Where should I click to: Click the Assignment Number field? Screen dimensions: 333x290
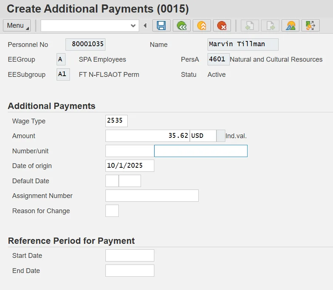[152, 196]
